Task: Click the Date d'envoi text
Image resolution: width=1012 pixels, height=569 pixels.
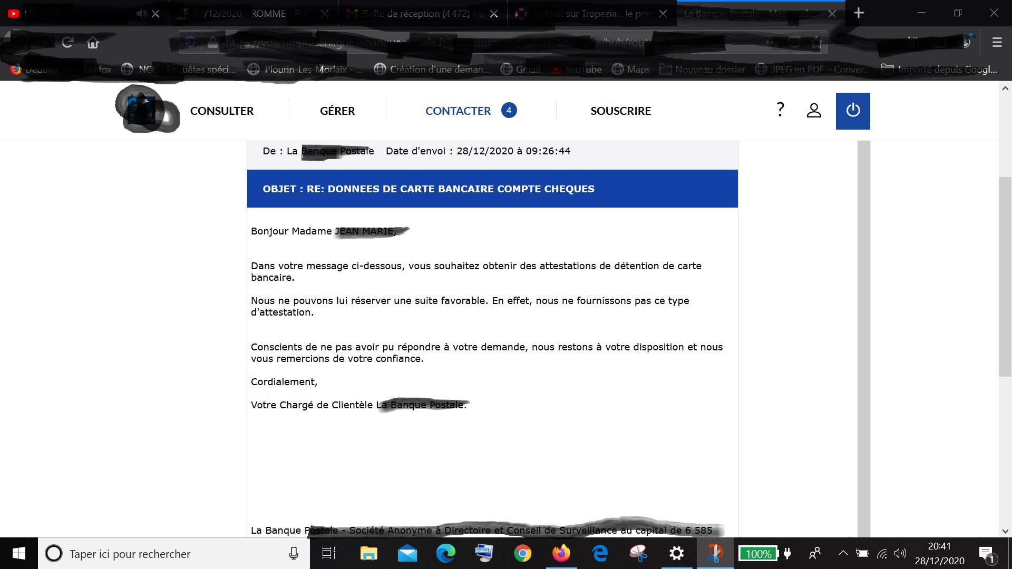Action: 478,151
